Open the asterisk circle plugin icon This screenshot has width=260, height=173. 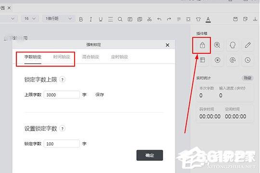click(x=217, y=60)
